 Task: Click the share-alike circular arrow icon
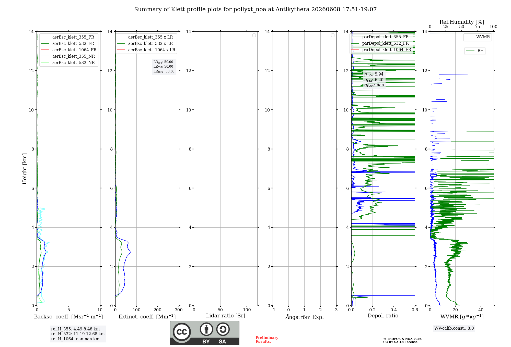(223, 329)
